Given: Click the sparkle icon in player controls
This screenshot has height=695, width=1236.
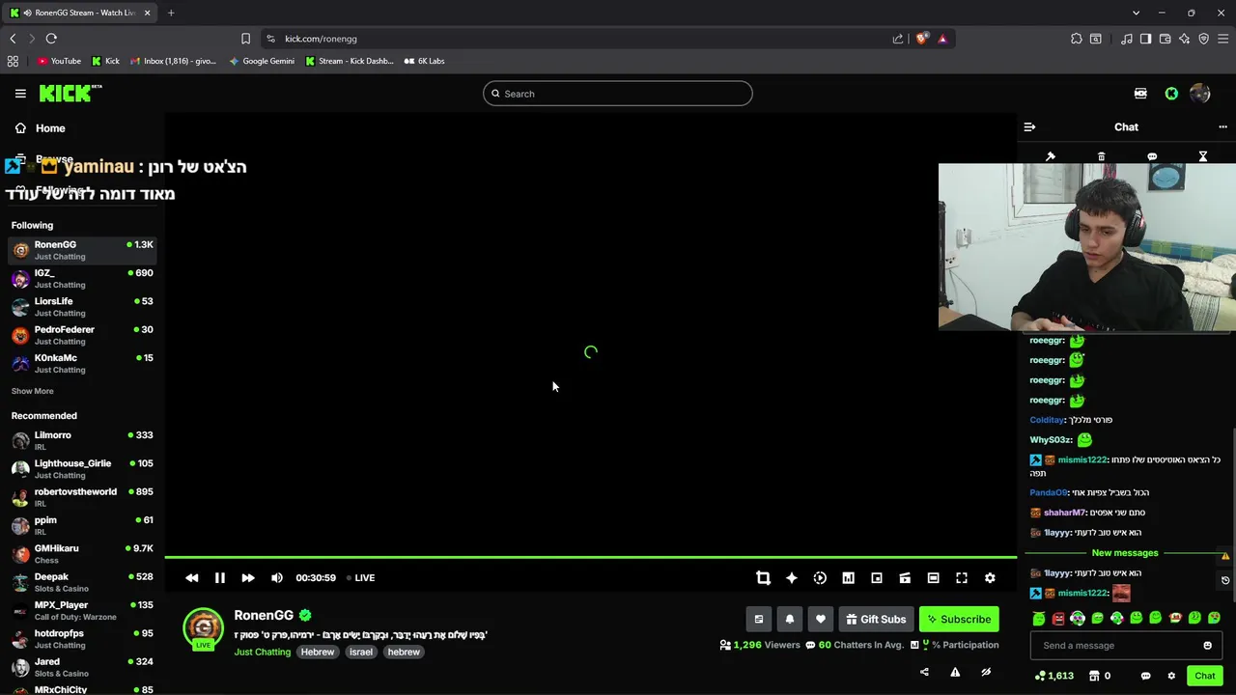Looking at the screenshot, I should pyautogui.click(x=791, y=577).
